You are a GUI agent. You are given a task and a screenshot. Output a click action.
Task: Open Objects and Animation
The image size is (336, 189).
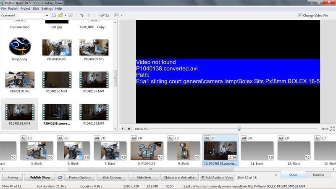180,177
